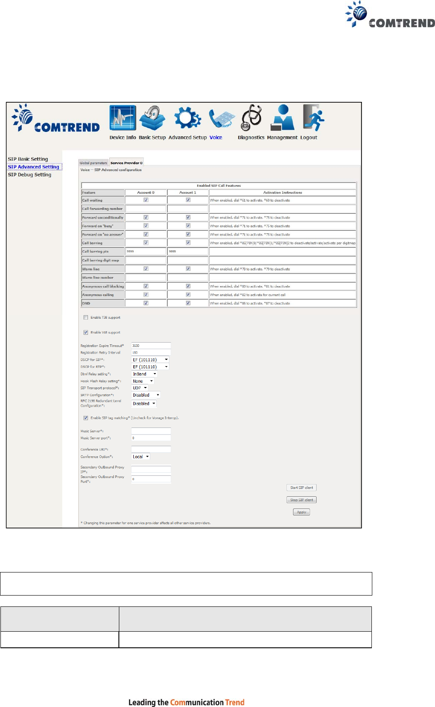Click Stop SIP client button
The image size is (435, 707).
point(301,500)
